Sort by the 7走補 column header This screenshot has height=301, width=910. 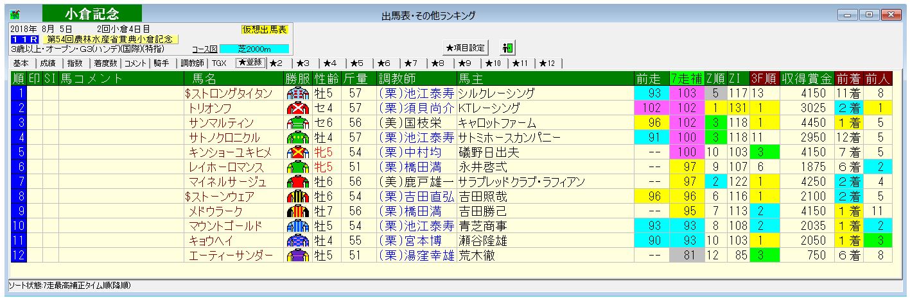(x=686, y=78)
